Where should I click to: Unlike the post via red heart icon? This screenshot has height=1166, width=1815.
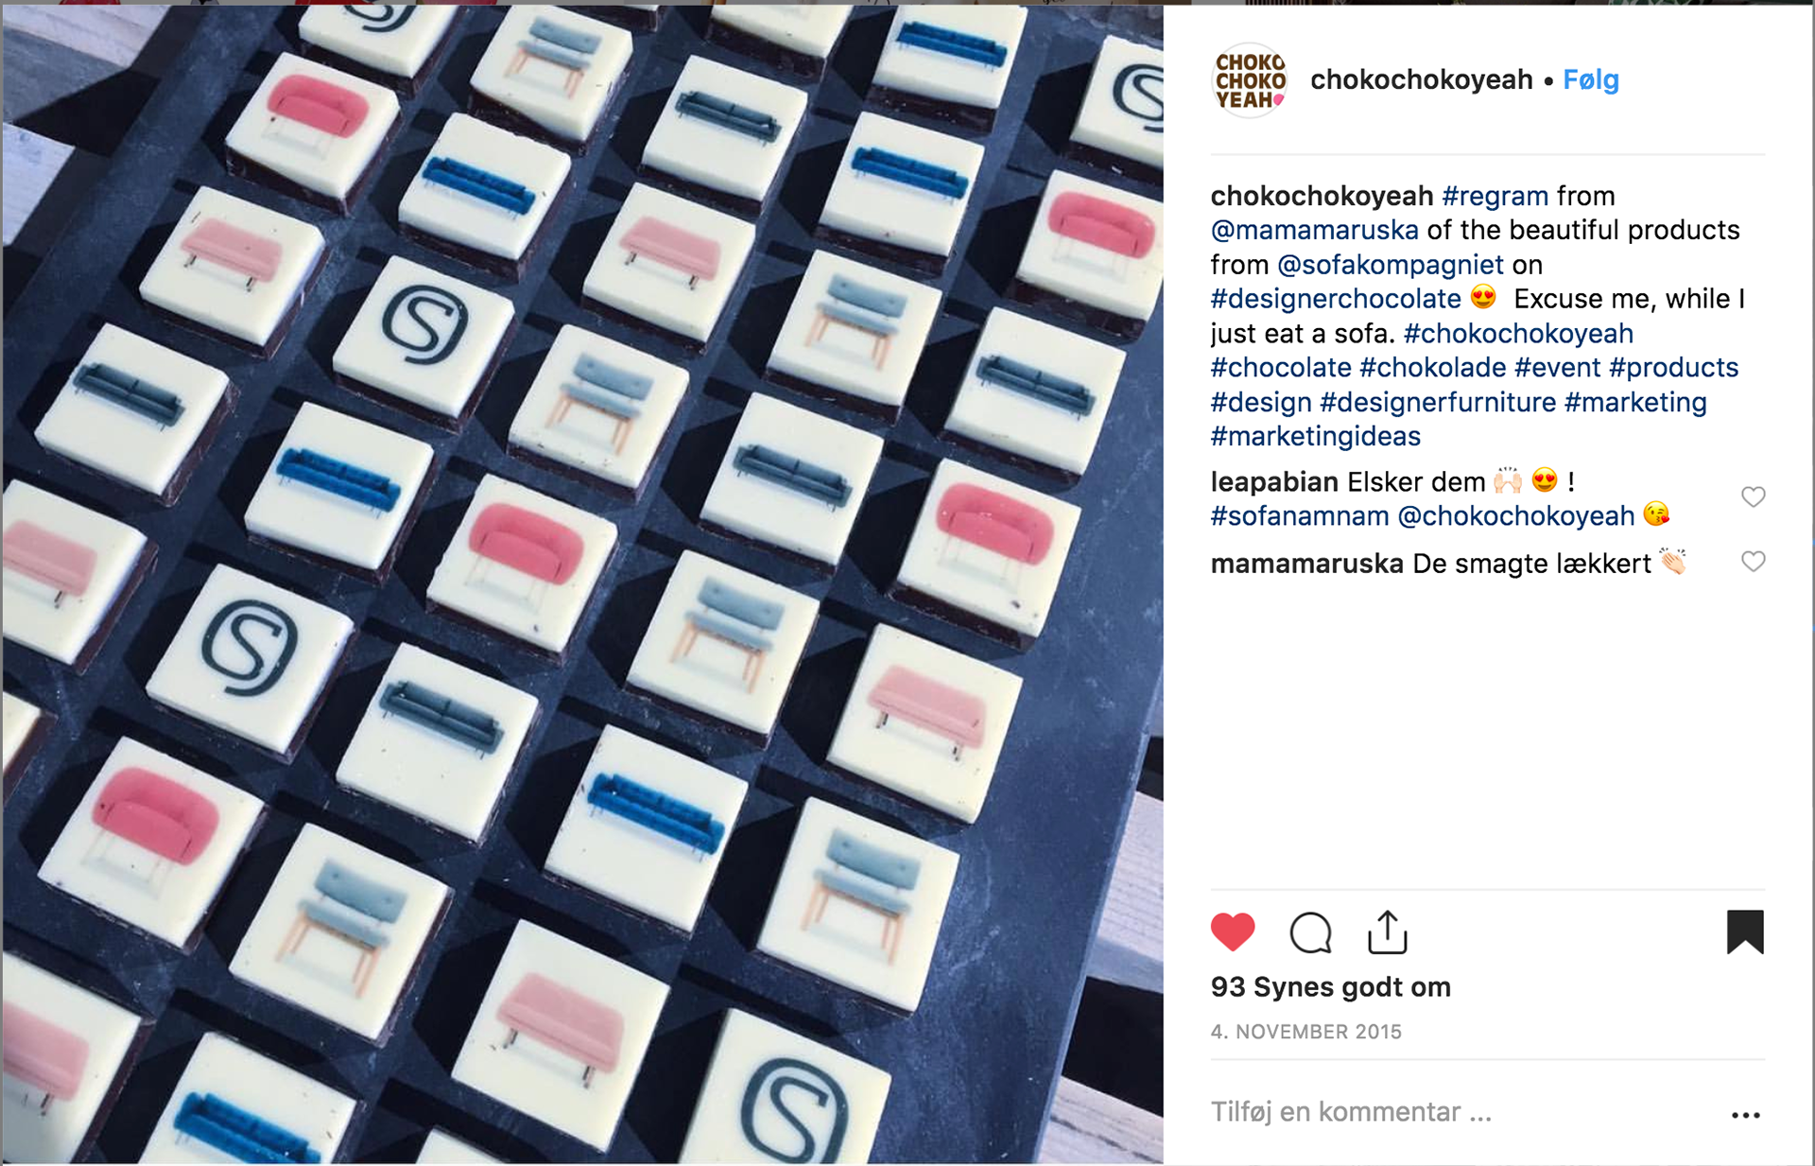click(x=1233, y=932)
